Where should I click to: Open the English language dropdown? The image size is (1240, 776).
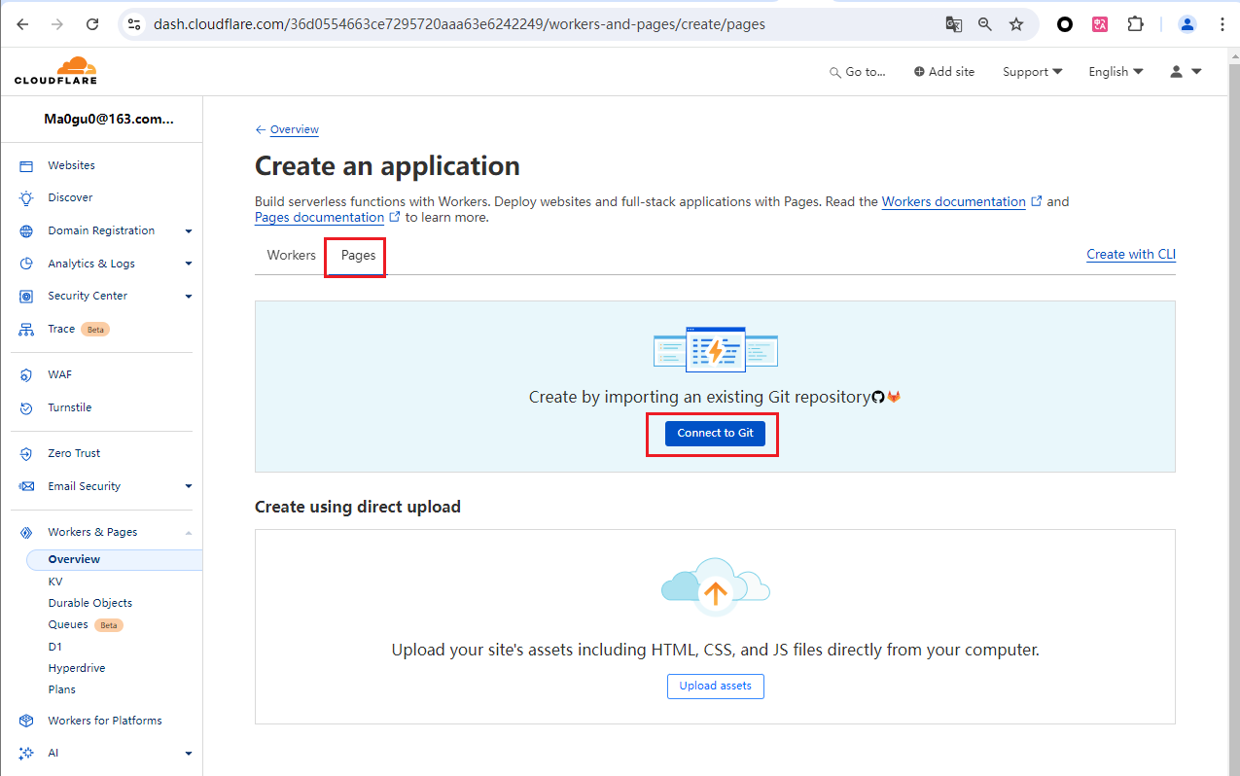(x=1116, y=72)
